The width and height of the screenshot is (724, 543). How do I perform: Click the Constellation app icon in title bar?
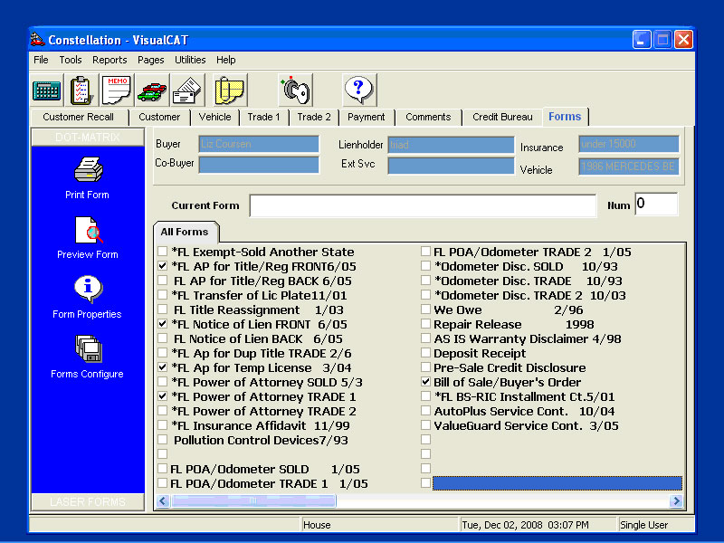[x=37, y=40]
